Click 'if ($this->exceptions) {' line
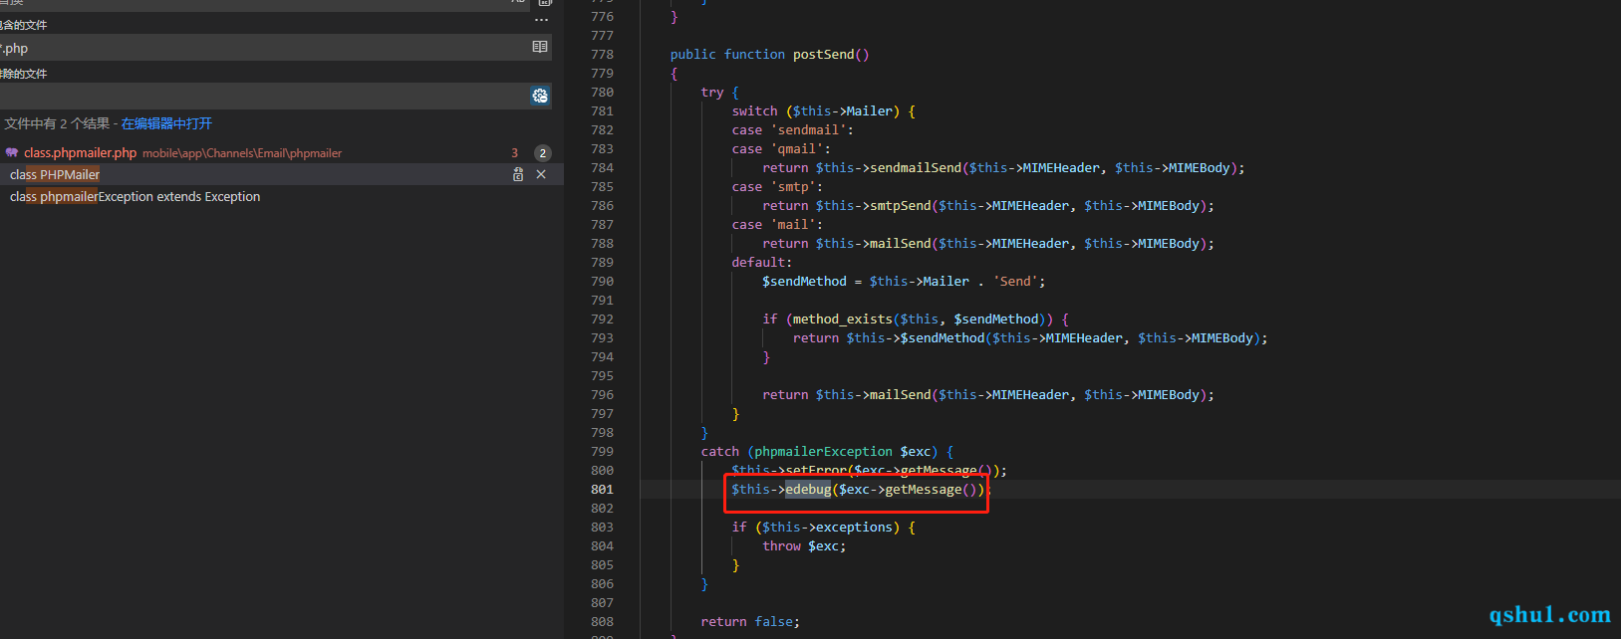 pos(824,527)
